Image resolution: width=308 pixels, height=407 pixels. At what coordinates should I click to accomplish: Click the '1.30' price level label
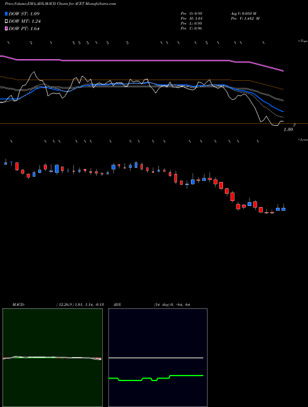[288, 129]
